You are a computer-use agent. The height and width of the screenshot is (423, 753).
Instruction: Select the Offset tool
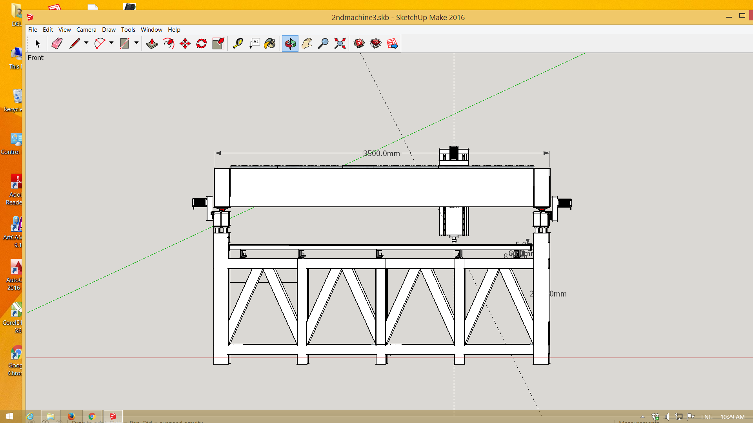(169, 43)
